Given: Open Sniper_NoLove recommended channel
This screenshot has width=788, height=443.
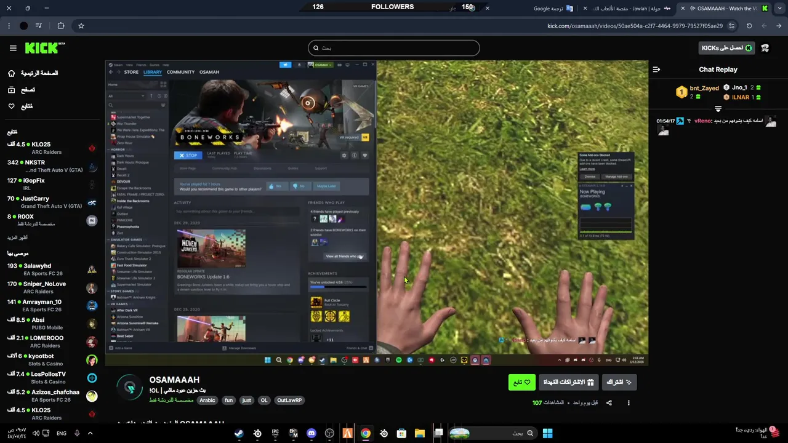Looking at the screenshot, I should (52, 287).
